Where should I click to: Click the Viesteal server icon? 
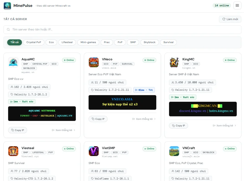[x=13, y=151]
